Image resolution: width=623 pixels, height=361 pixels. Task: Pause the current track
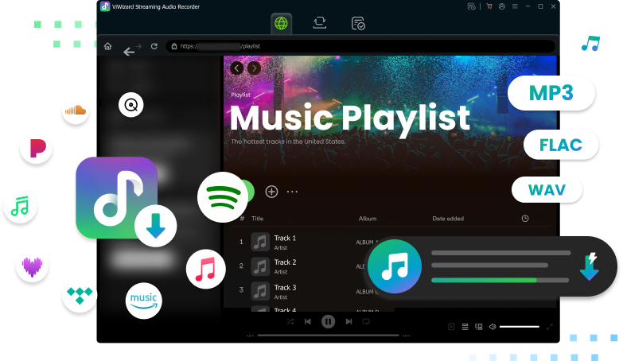coord(328,322)
